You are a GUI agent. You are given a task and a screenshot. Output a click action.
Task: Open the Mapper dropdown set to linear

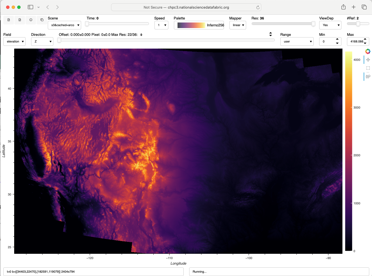tap(238, 25)
